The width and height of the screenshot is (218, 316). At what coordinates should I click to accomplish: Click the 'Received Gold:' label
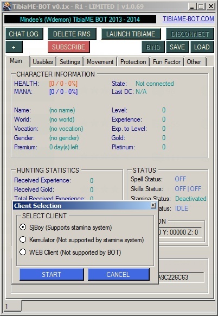(34, 189)
